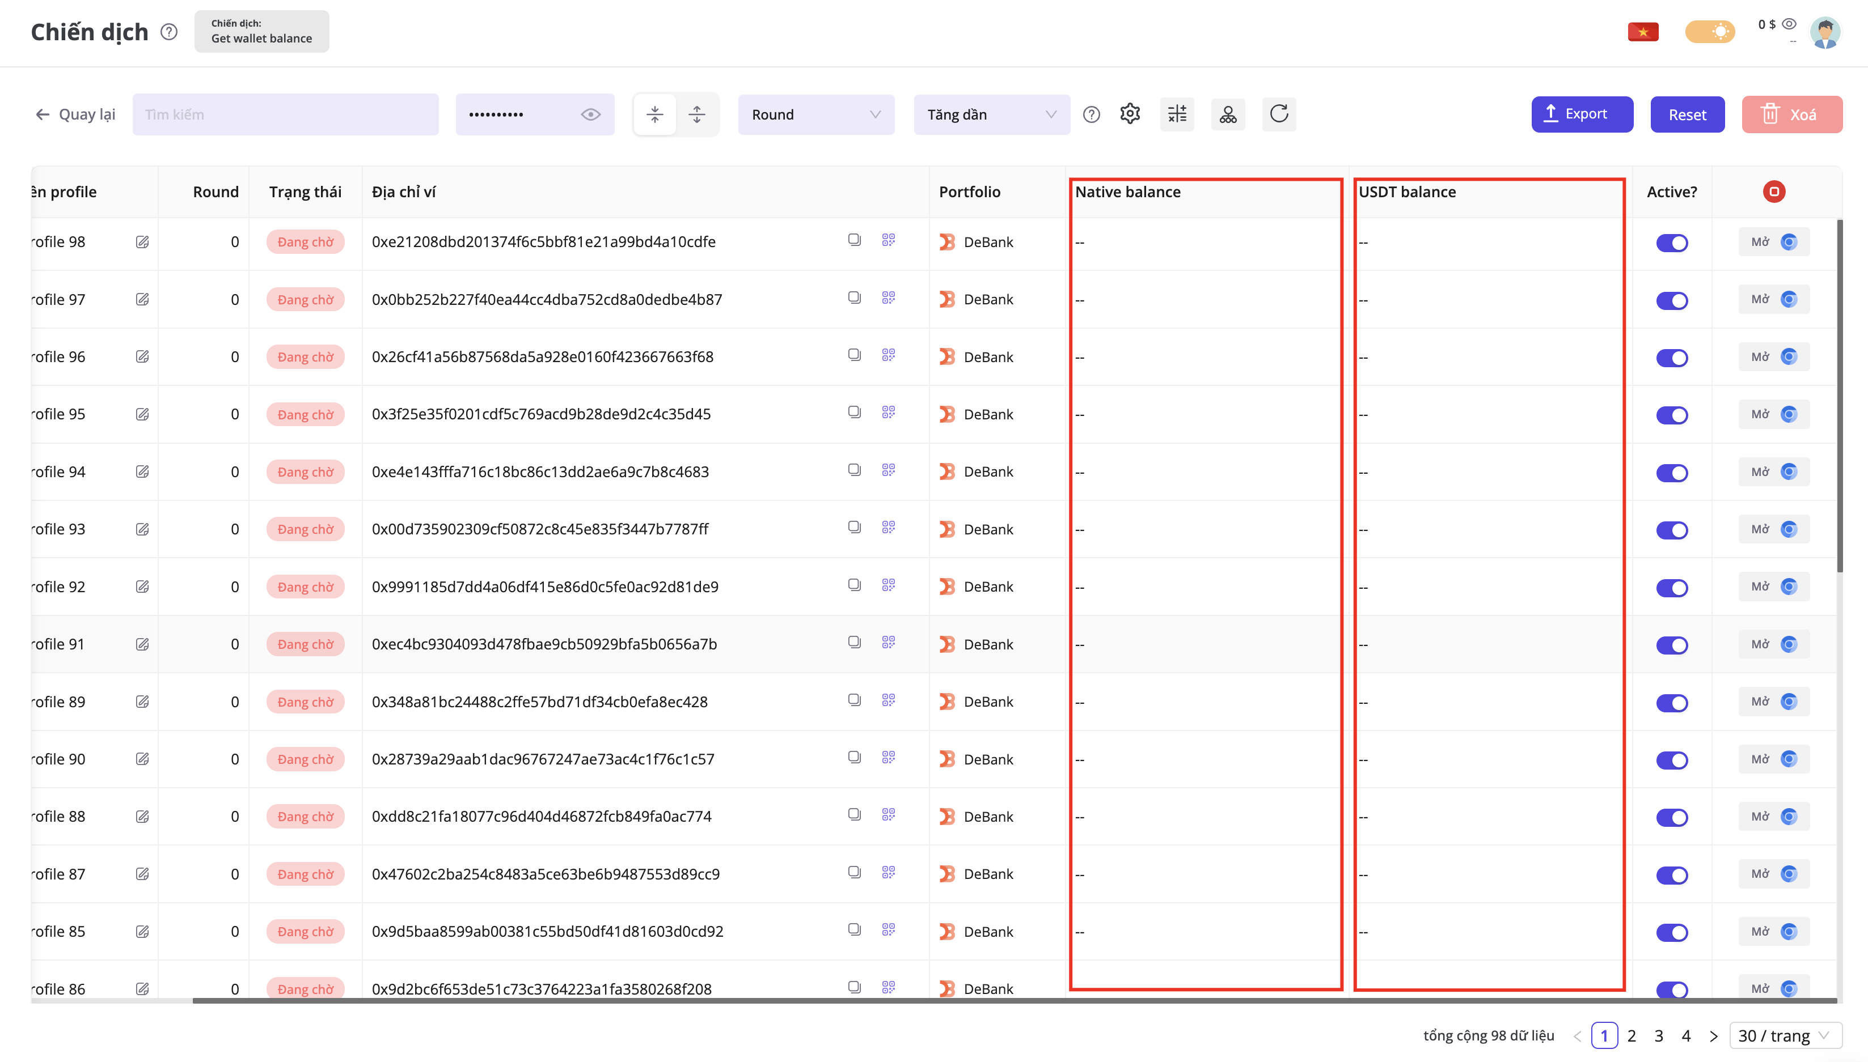This screenshot has height=1062, width=1868.
Task: Click the collapse rows icon
Action: (654, 114)
